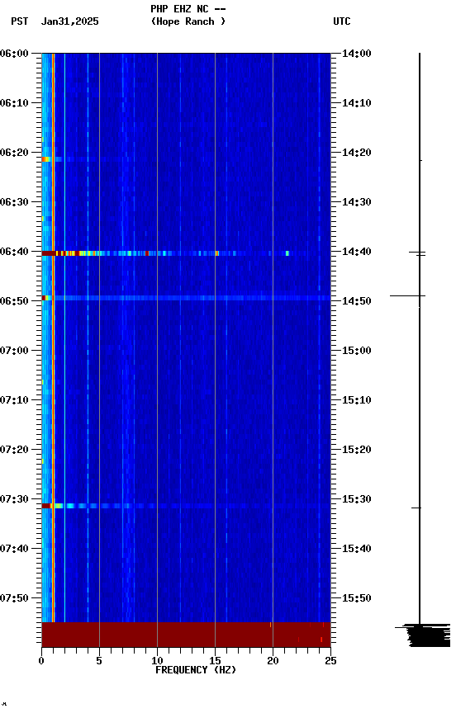Click the dark red saturated band at bottom

click(x=186, y=635)
